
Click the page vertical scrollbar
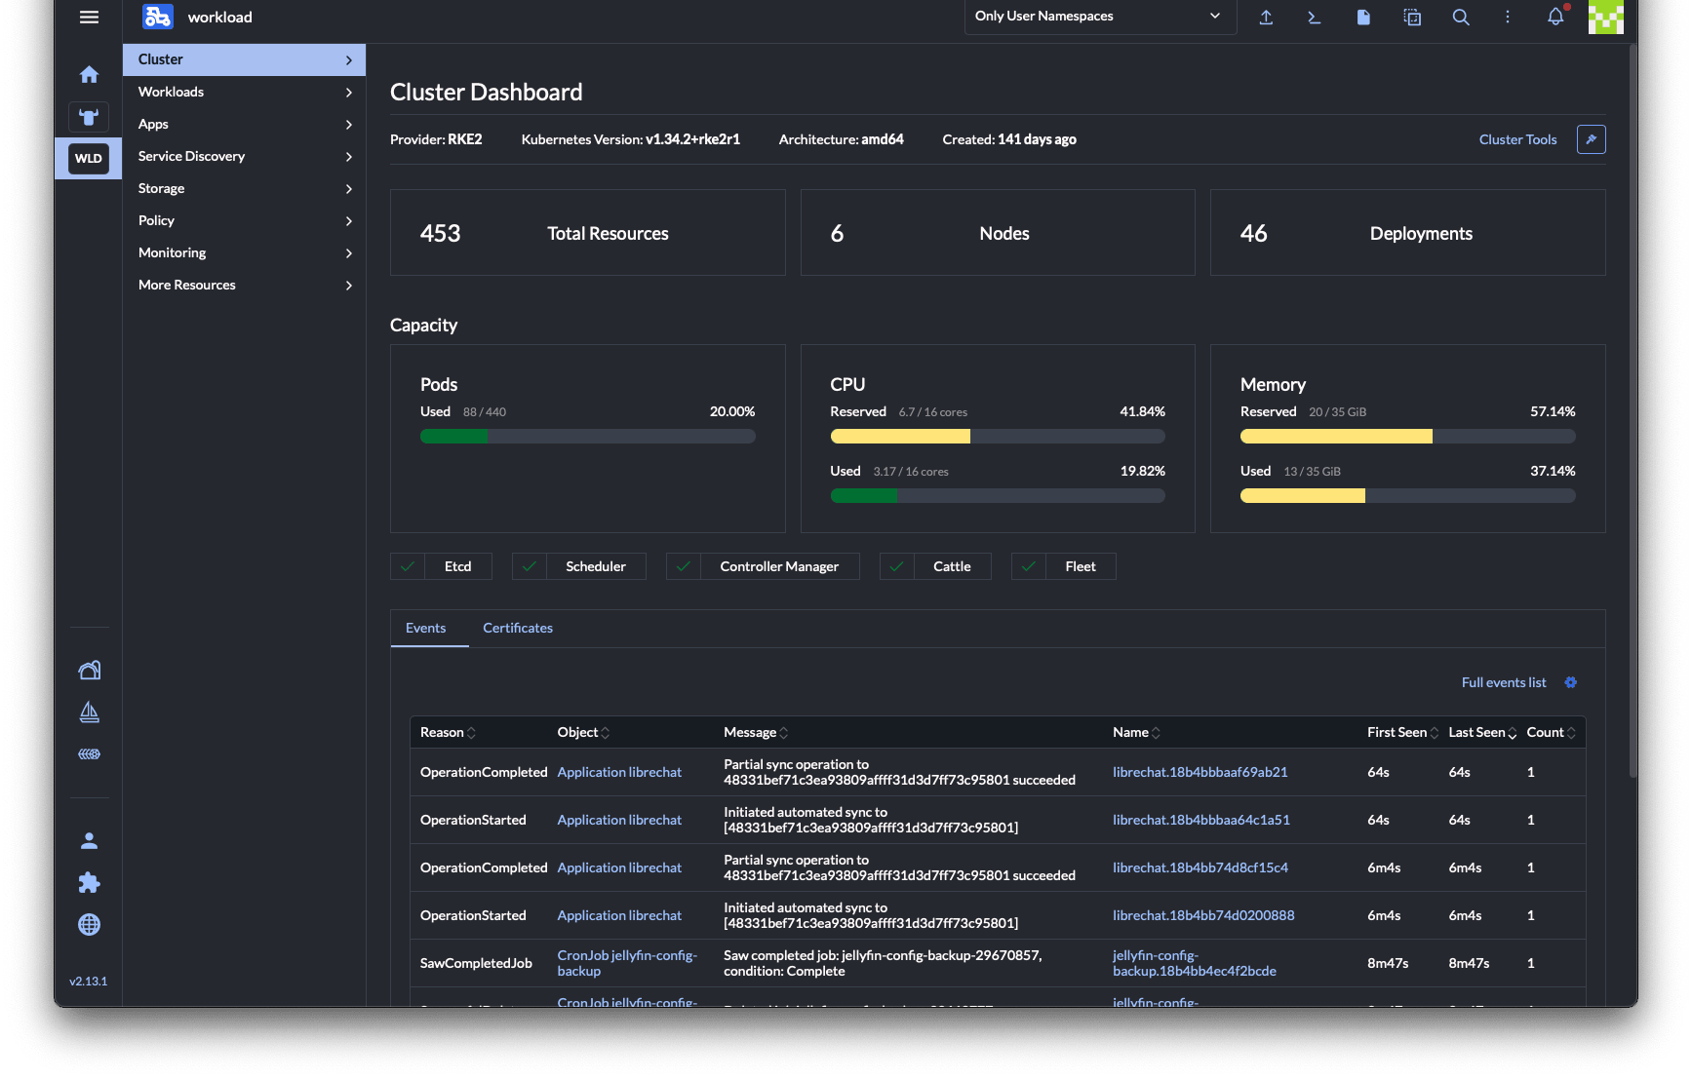pos(1633,409)
